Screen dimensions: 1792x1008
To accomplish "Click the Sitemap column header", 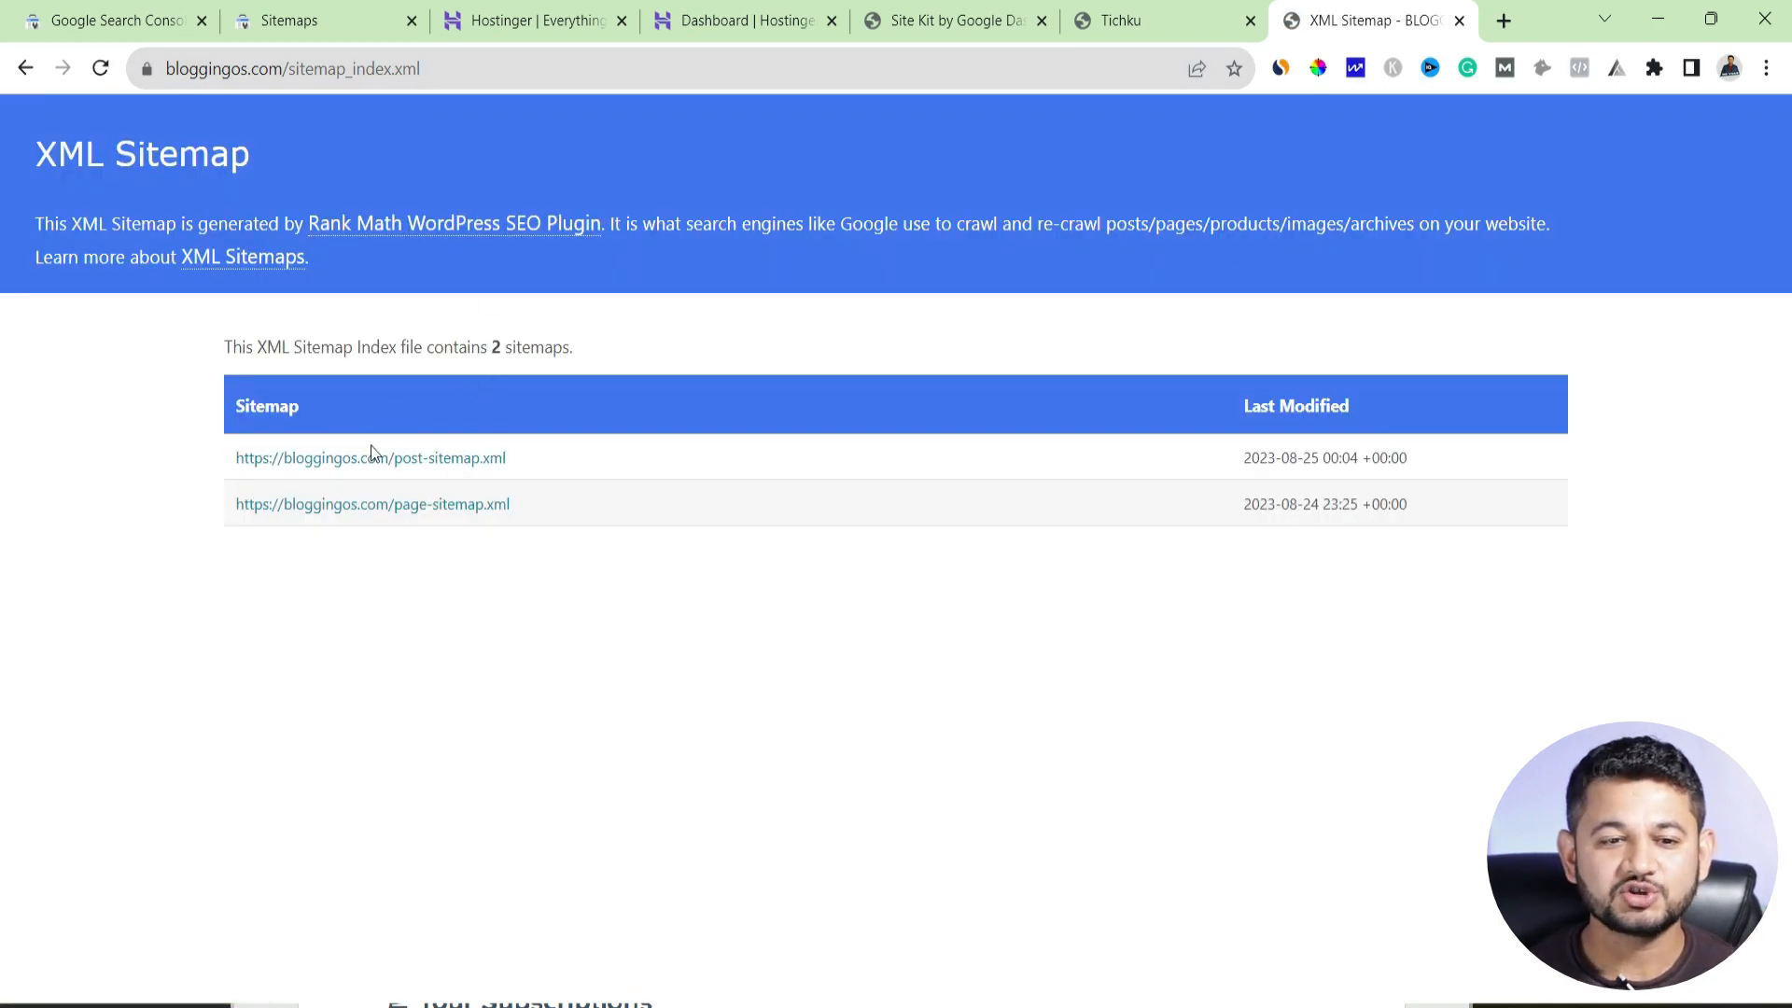I will (267, 406).
